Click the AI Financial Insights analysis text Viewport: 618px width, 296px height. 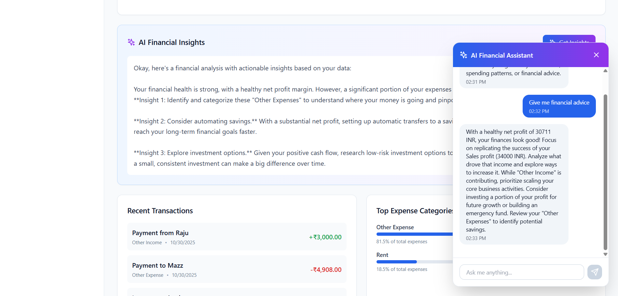(x=290, y=116)
